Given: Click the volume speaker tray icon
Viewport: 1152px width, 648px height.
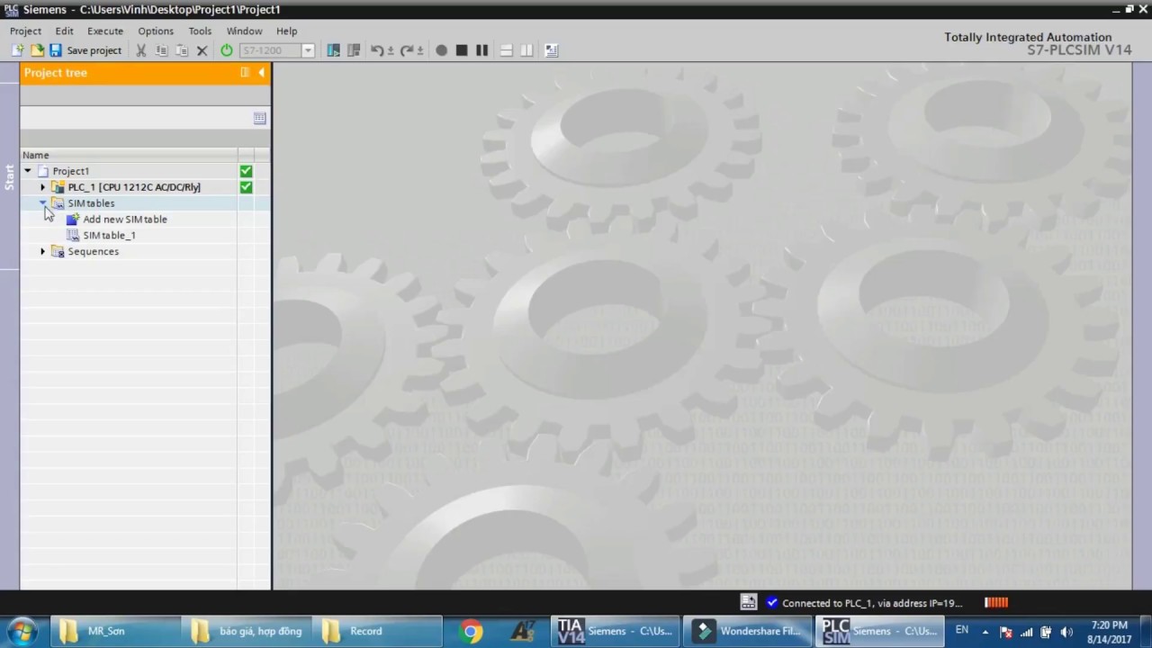Looking at the screenshot, I should [1066, 632].
